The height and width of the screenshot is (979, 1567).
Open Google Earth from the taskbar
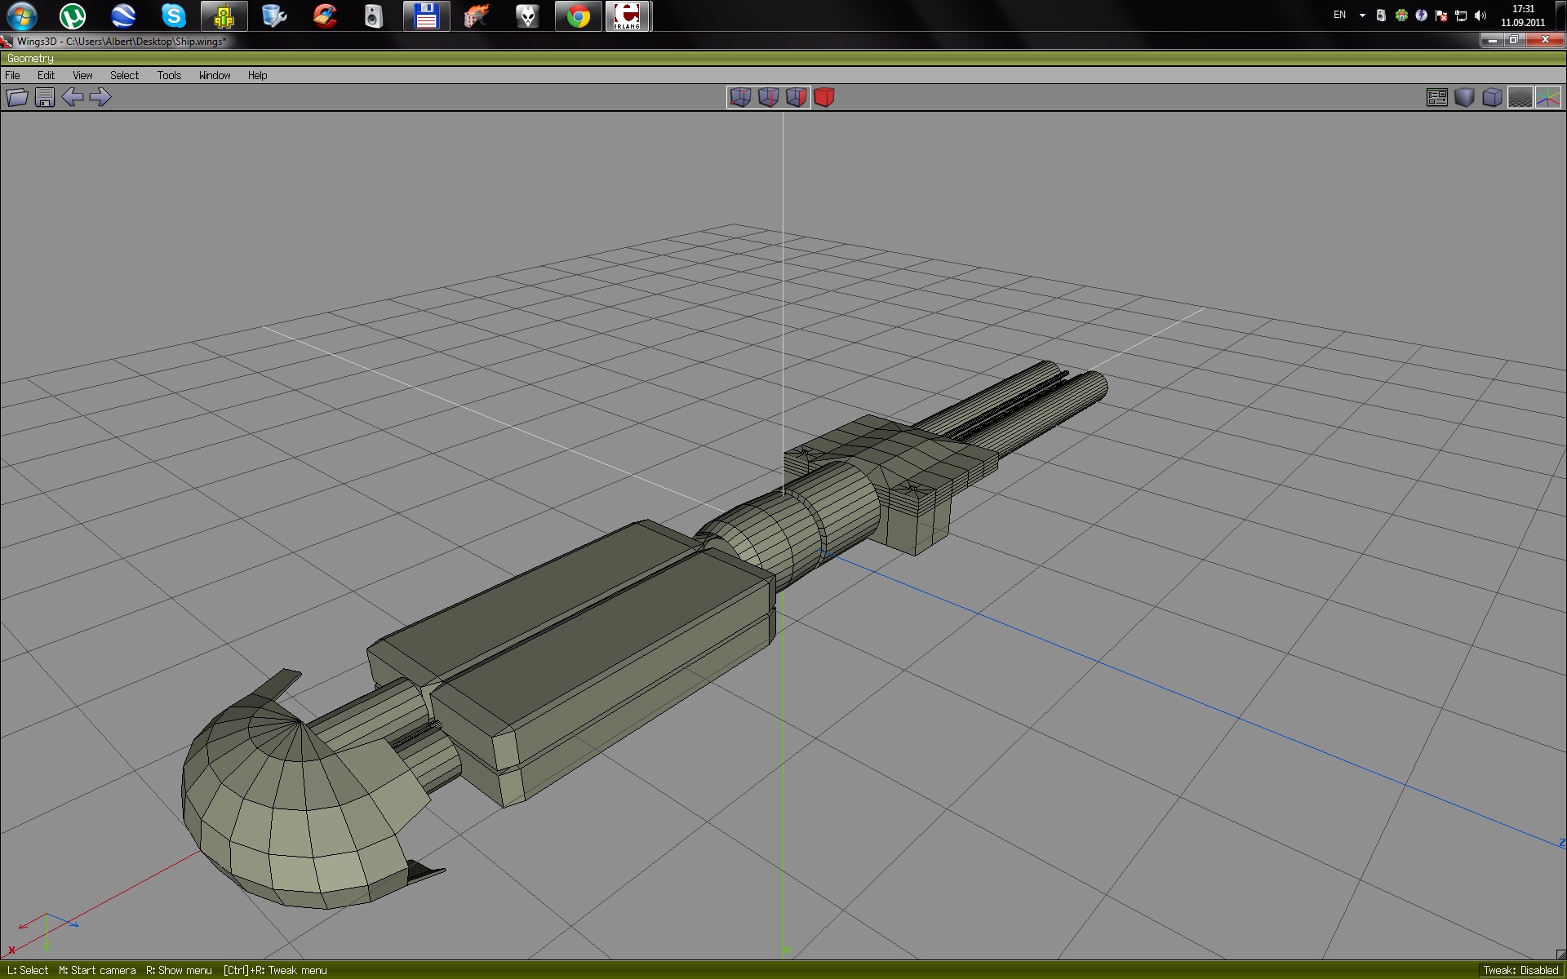pos(123,16)
